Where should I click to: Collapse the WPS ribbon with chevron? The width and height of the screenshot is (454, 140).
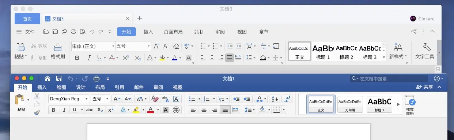[432, 32]
